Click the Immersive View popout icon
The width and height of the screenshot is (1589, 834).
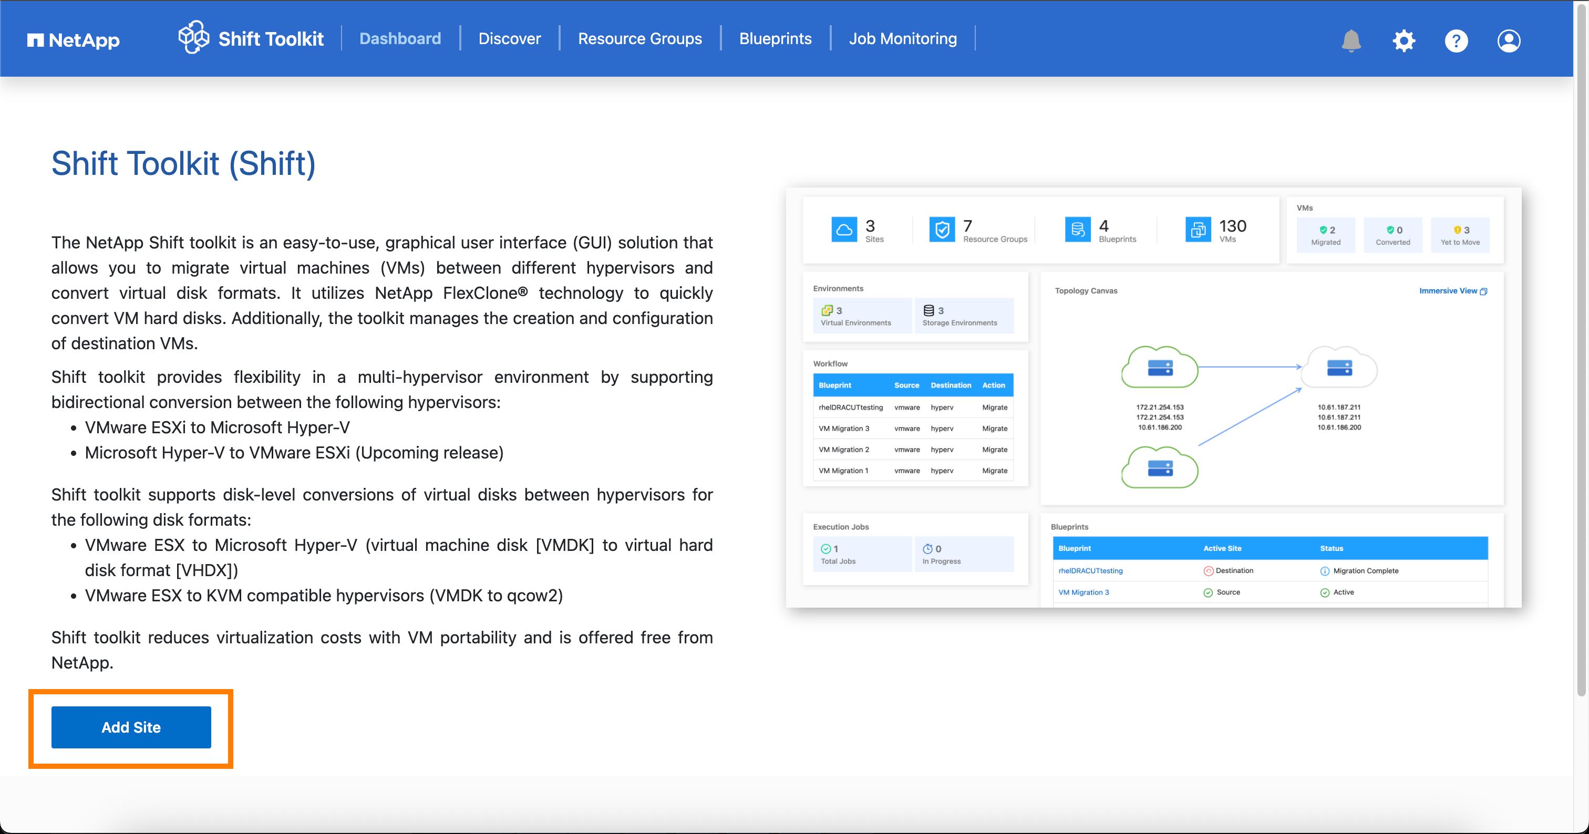[1483, 291]
